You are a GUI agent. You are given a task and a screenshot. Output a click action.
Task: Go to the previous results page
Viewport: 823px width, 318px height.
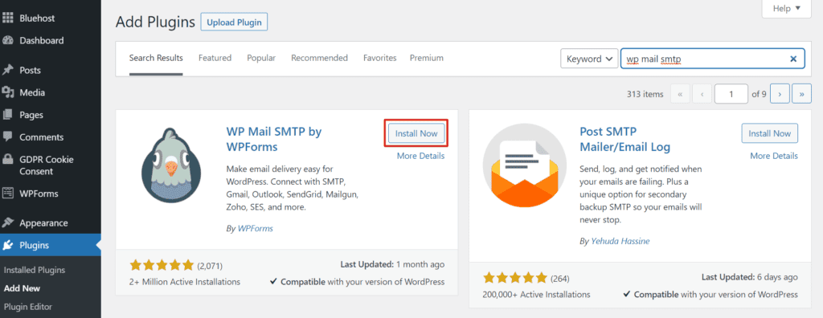pyautogui.click(x=702, y=94)
